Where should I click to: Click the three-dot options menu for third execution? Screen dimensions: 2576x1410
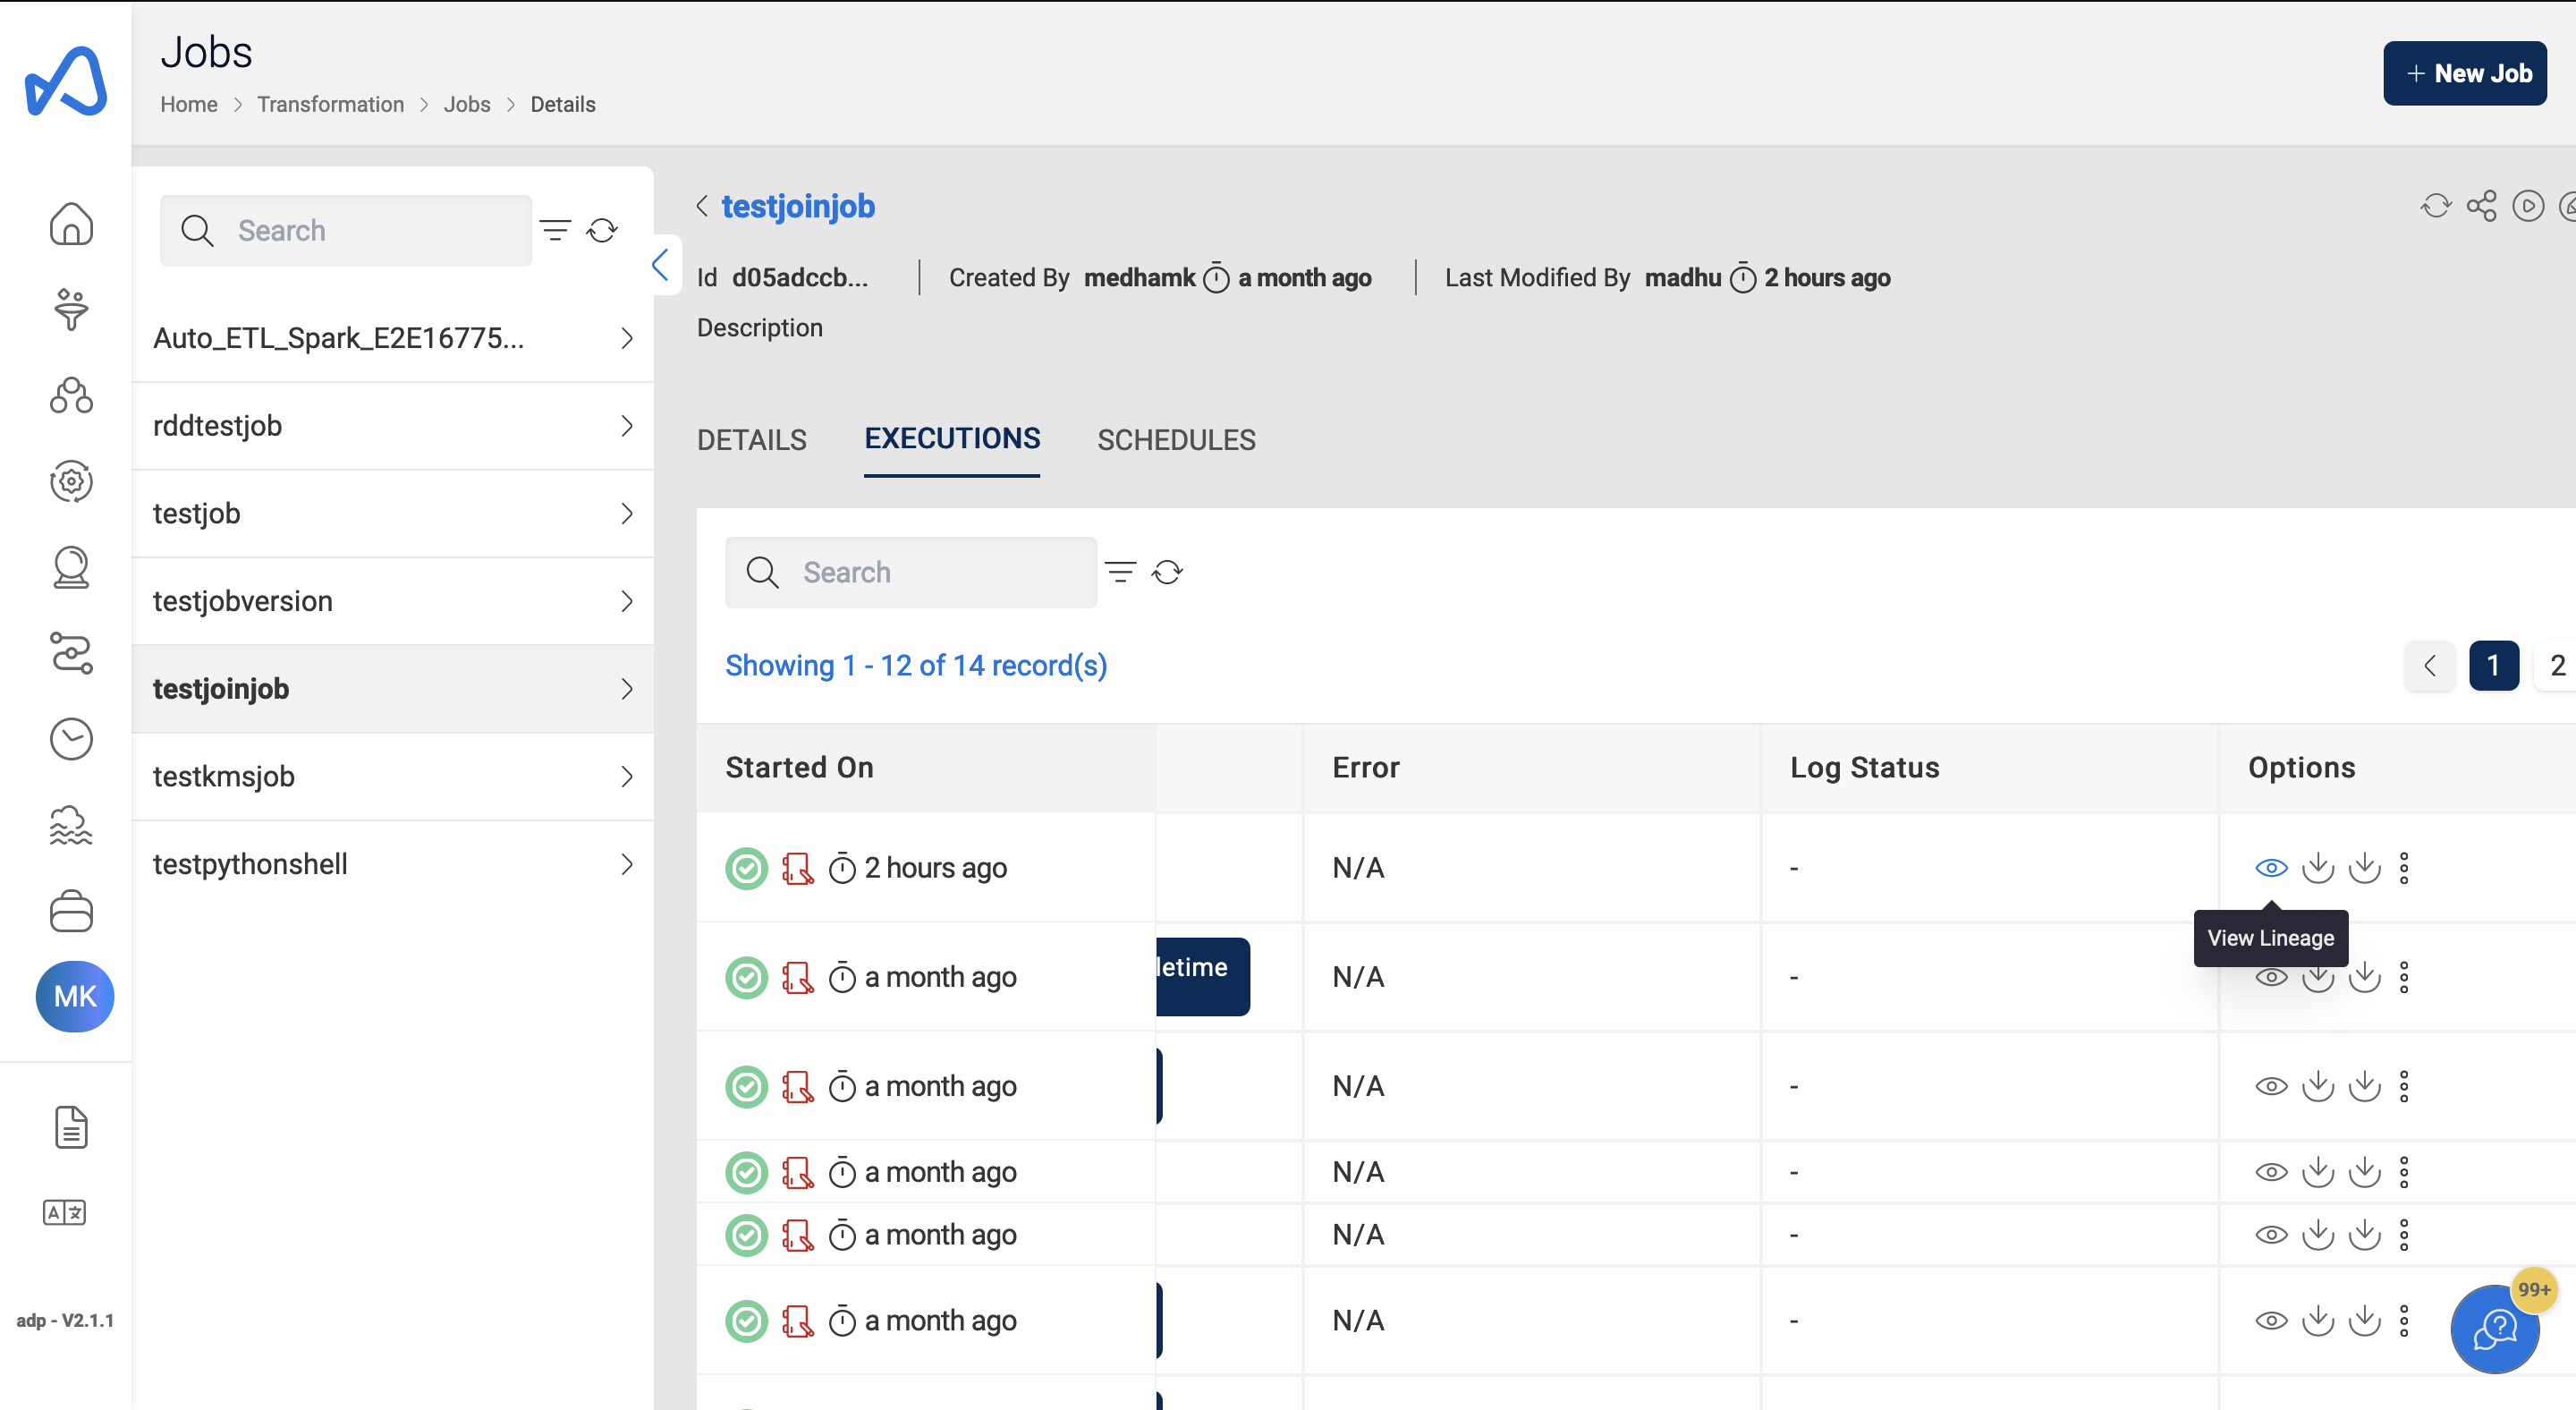pyautogui.click(x=2404, y=1087)
